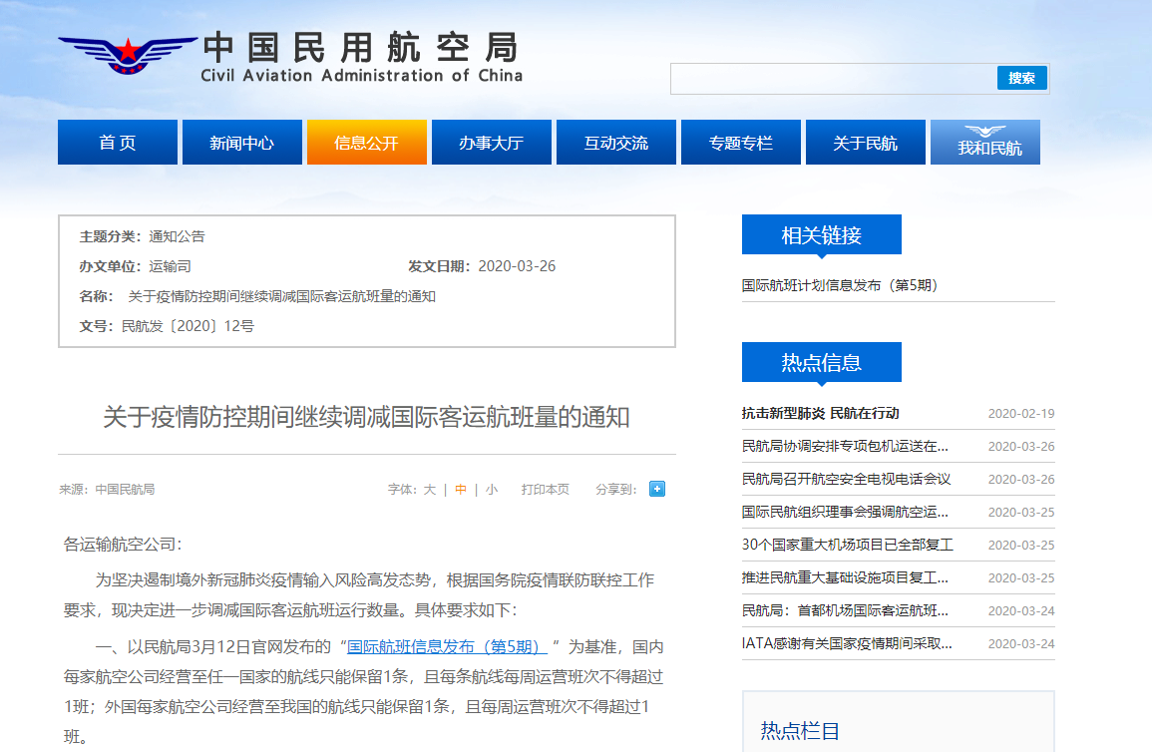Click the CAAC winged star logo
1152x752 pixels.
[127, 55]
